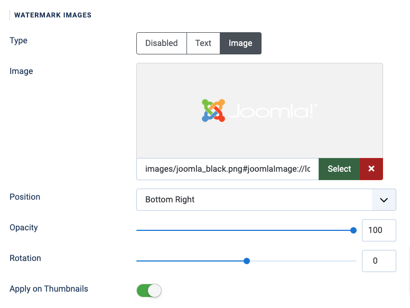Viewport: 410px width, 308px height.
Task: Click the Opacity value field showing 100
Action: [x=379, y=230]
